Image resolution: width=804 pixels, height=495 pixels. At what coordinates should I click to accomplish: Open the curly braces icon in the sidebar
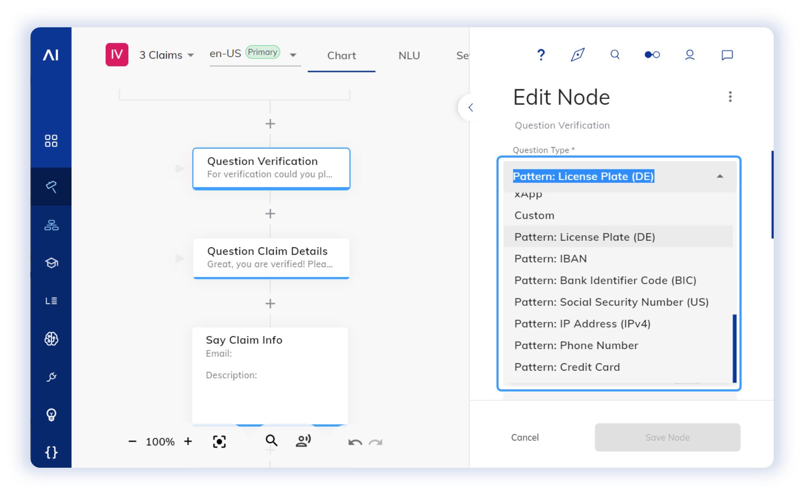[x=51, y=453]
